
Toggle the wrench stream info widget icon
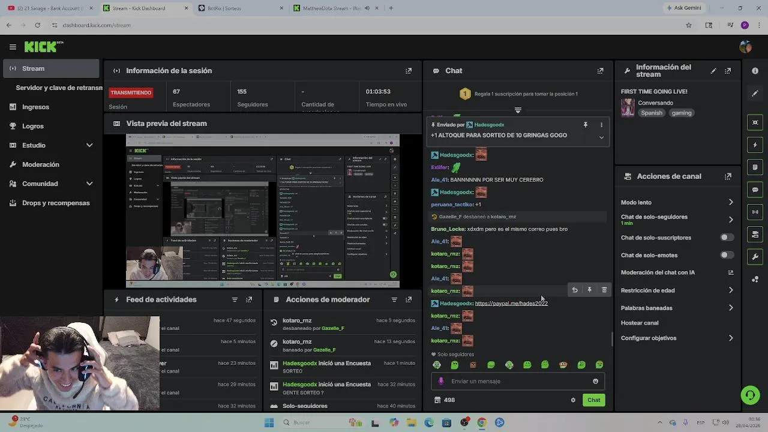755,257
